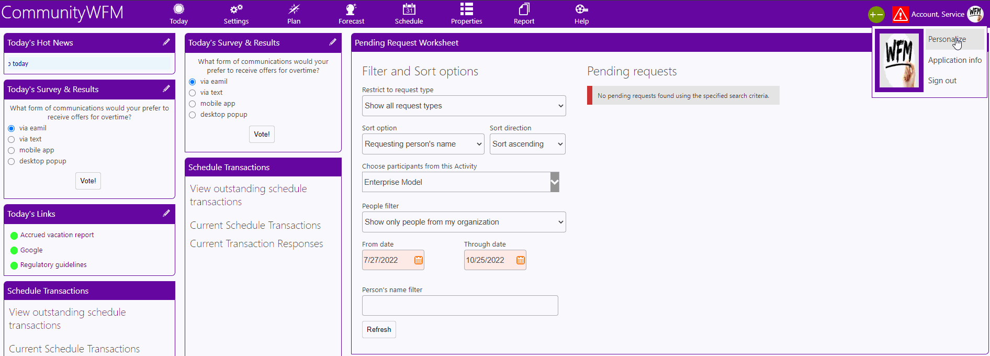Open the Plan icon in navbar

coord(294,9)
